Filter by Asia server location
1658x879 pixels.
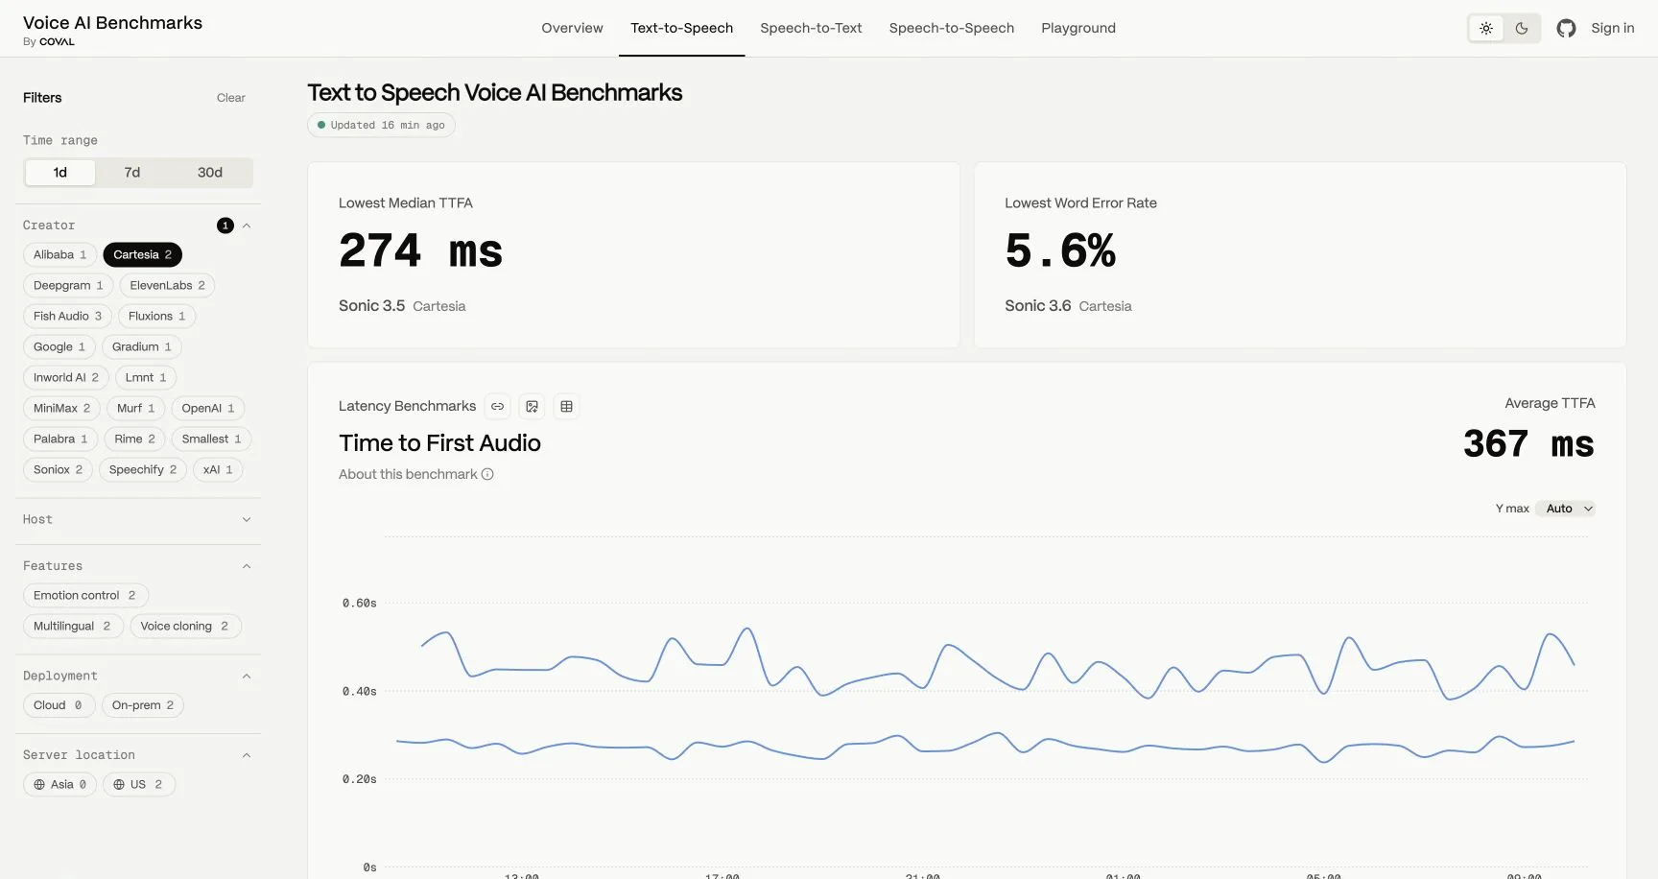pyautogui.click(x=59, y=784)
